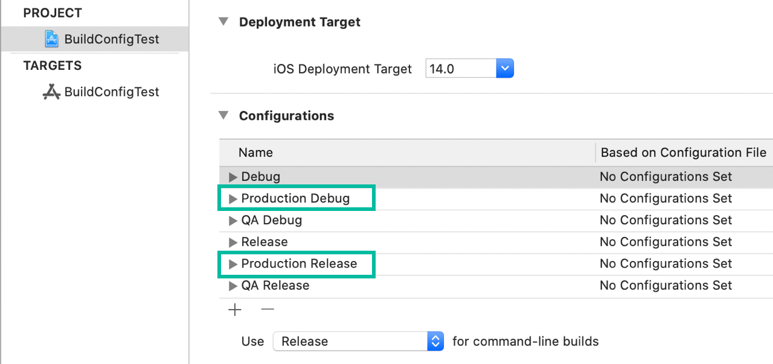The image size is (773, 364).
Task: Type in the iOS Deployment Target field
Action: tap(460, 69)
